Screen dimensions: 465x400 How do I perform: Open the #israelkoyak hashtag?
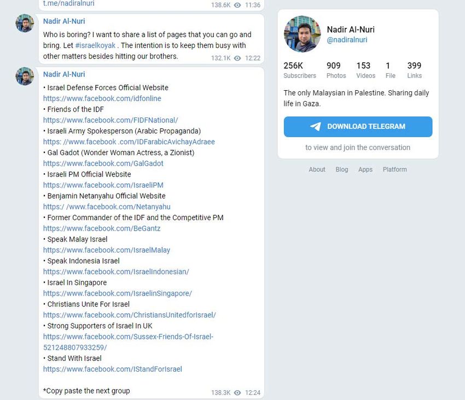click(95, 45)
